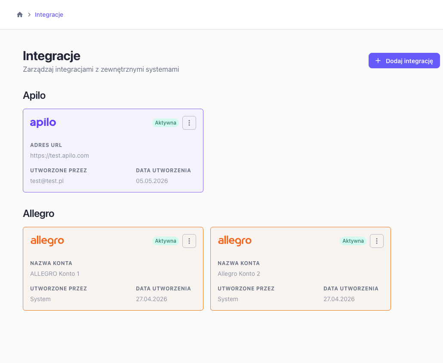Open three-dot menu on ALLEGRO Konto 1 card
The height and width of the screenshot is (363, 443).
[189, 241]
